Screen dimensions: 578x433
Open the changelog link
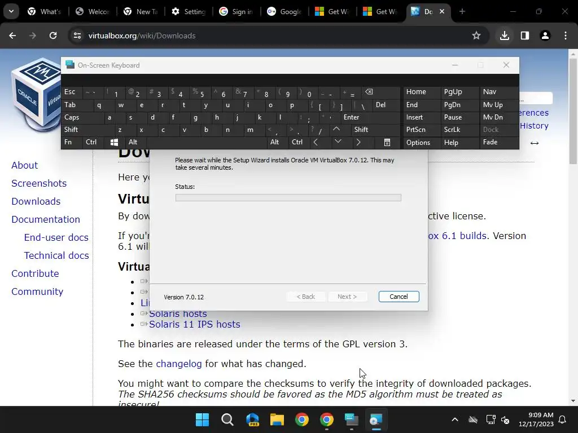point(179,364)
